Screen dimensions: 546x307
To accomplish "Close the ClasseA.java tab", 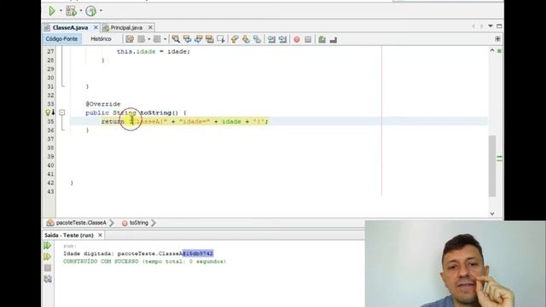I will coord(96,27).
